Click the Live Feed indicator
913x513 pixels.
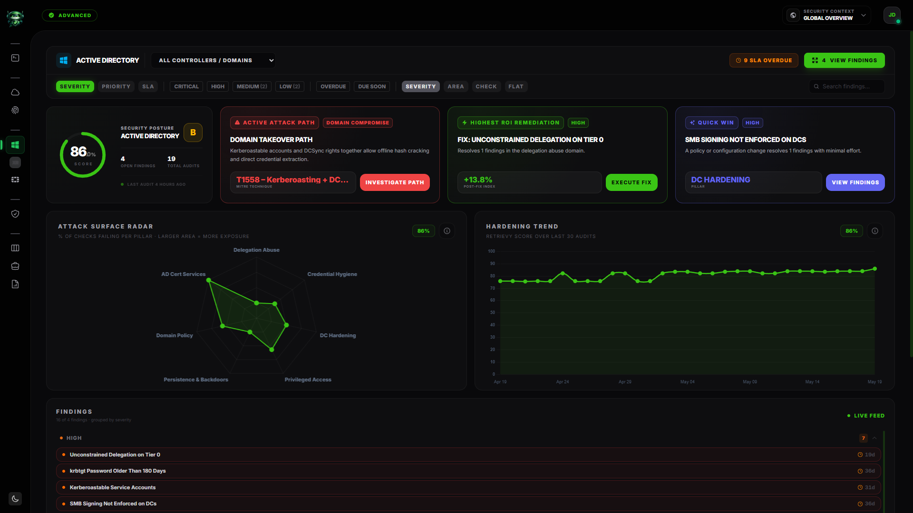(x=866, y=416)
